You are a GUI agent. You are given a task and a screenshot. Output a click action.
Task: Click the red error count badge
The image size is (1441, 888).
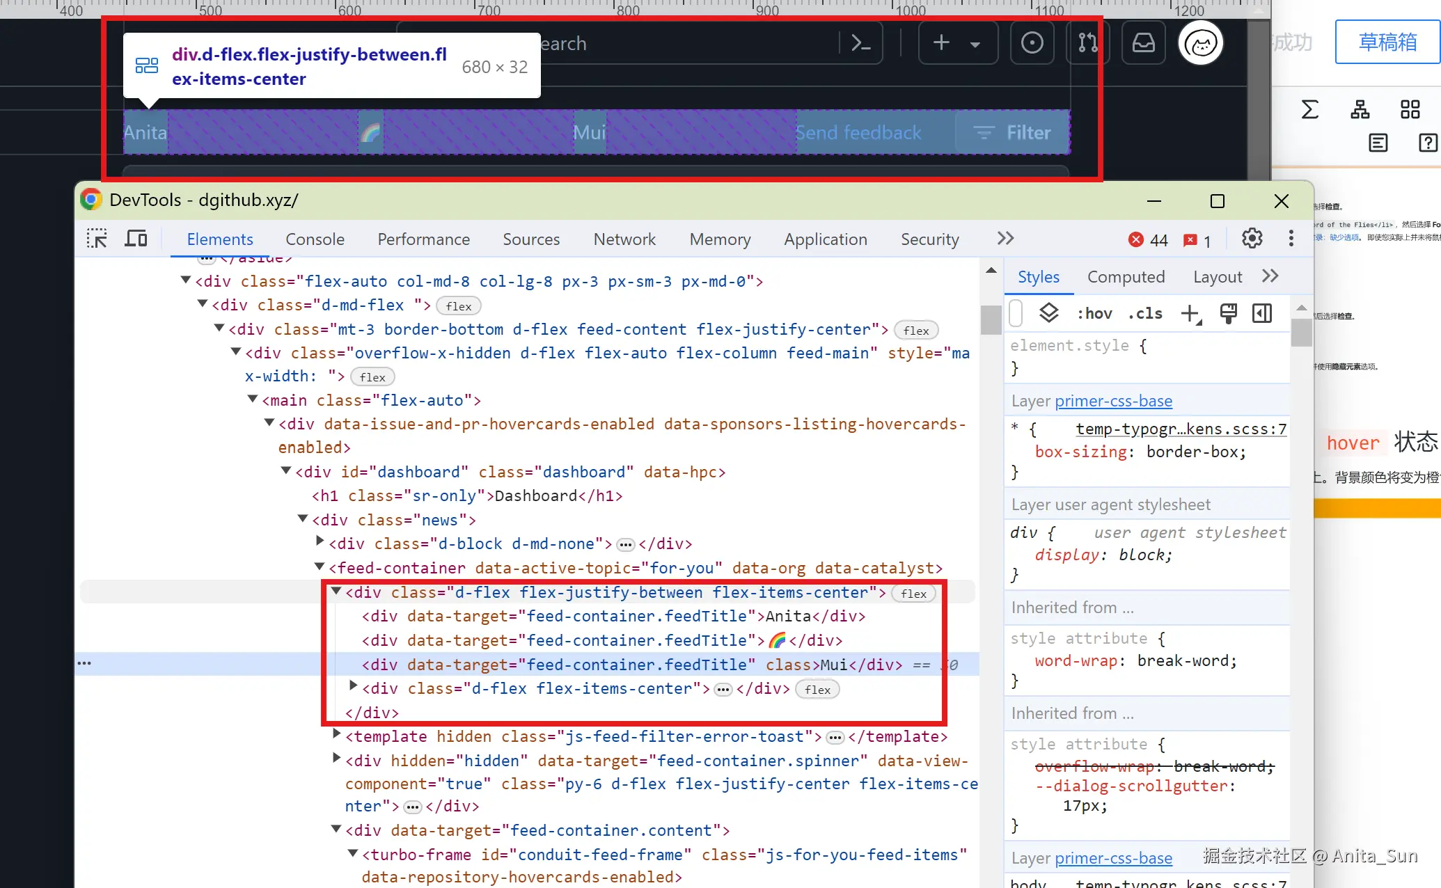[1148, 240]
